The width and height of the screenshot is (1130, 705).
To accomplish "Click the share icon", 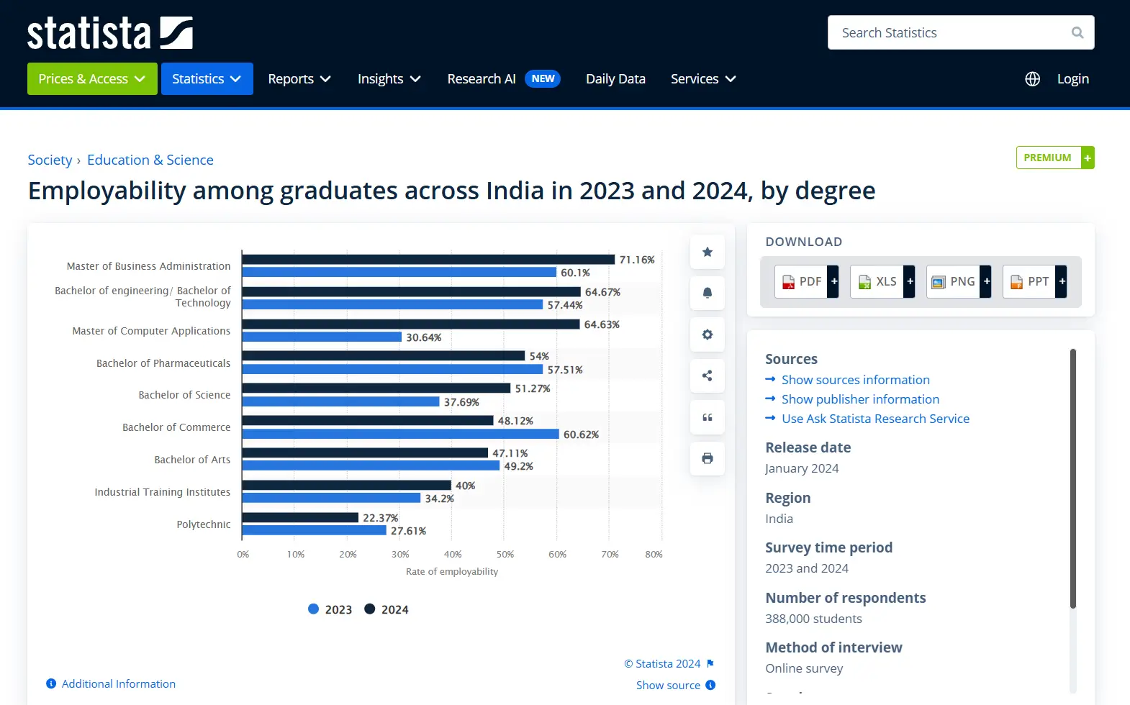I will (708, 376).
